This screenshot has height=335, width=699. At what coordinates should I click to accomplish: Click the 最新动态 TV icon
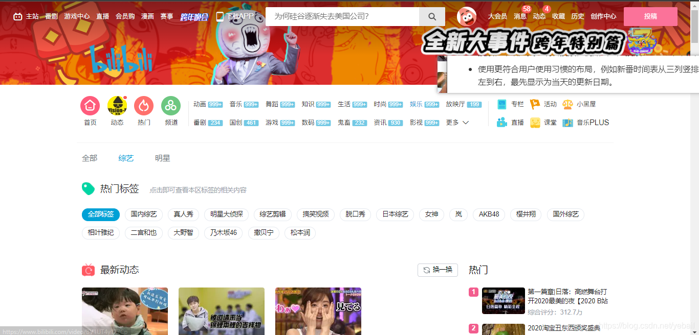pos(88,270)
